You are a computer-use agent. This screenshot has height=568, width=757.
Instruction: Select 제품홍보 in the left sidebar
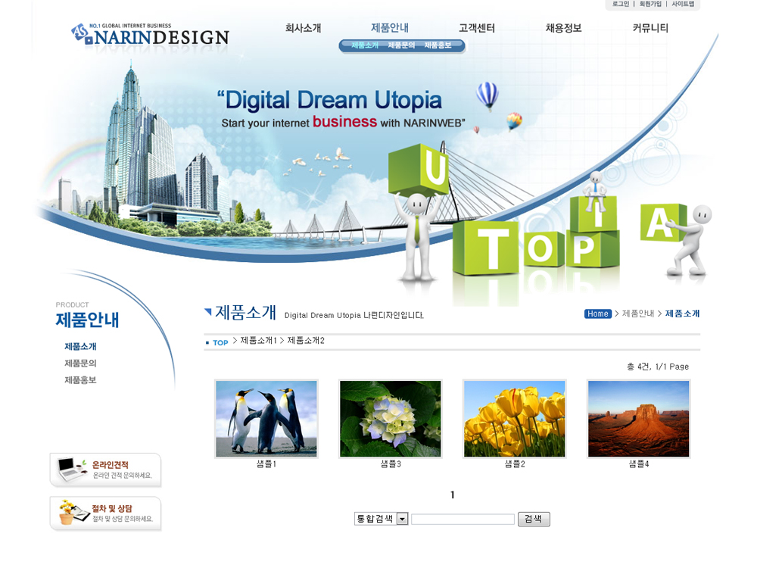(80, 380)
